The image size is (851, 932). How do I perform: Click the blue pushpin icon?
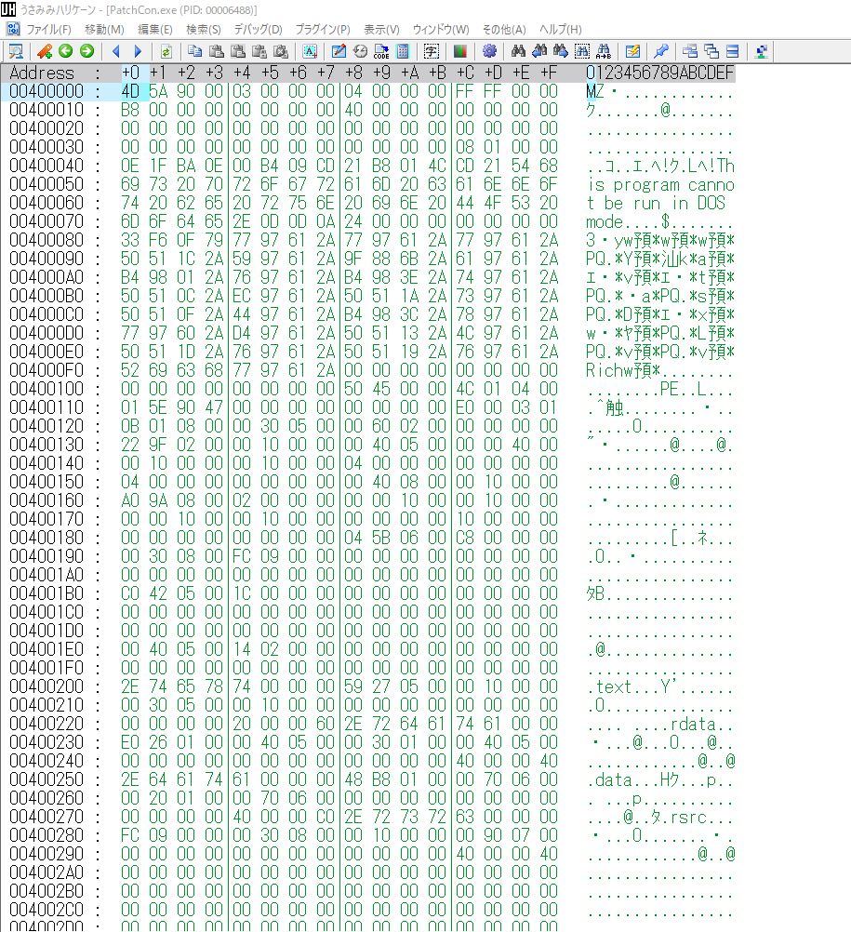661,52
